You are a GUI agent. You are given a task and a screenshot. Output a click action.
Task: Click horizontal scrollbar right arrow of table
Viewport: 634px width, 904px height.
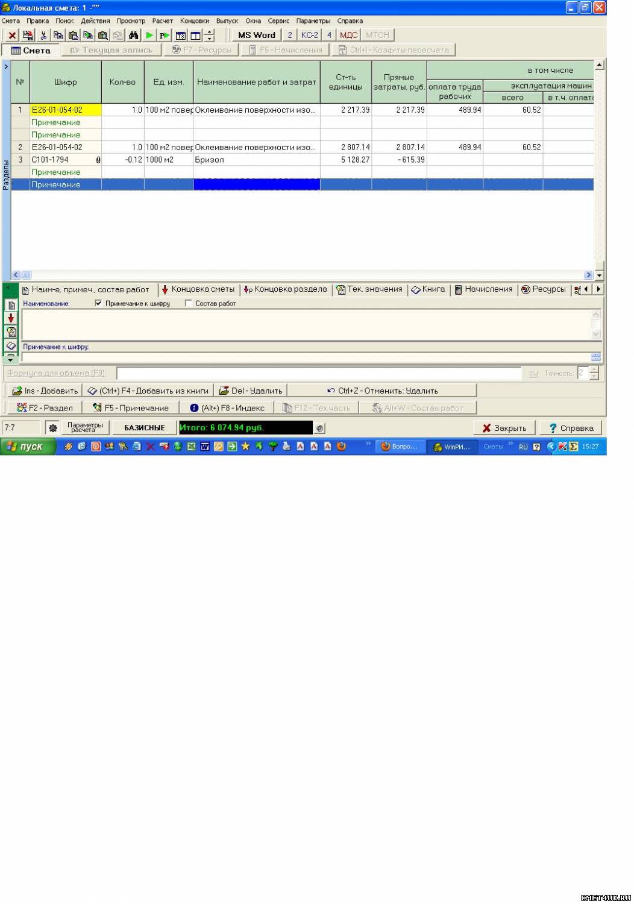click(589, 275)
